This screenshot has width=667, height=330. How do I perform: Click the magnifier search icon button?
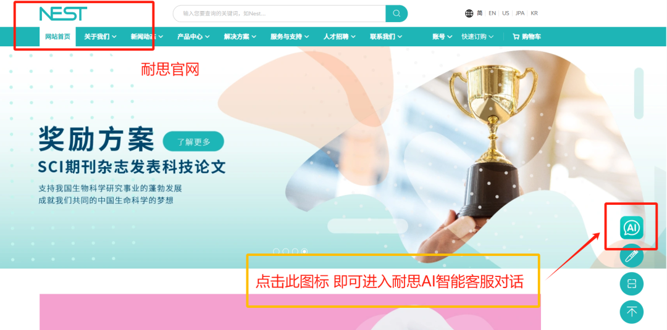point(396,14)
